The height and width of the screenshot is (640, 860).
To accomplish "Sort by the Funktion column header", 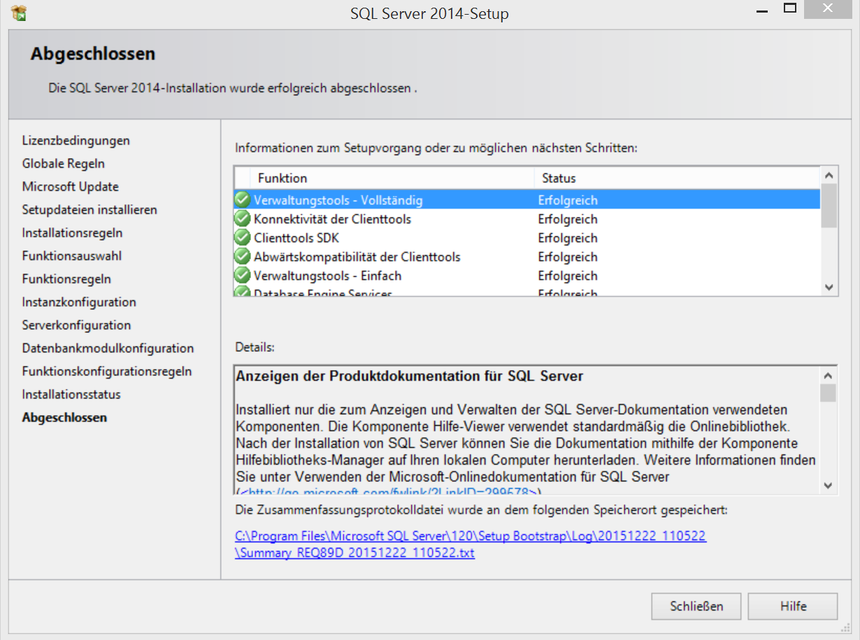I will pyautogui.click(x=282, y=178).
